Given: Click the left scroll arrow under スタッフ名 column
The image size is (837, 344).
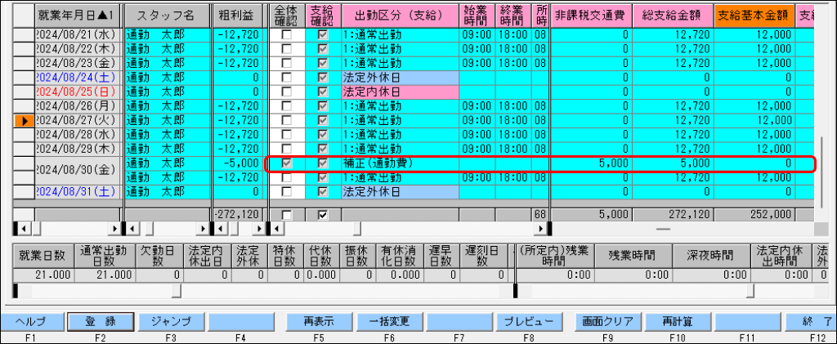Looking at the screenshot, I should (x=133, y=228).
